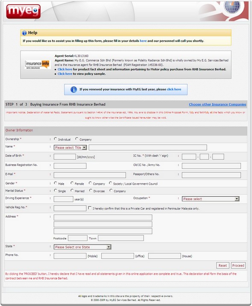Tick the Private Car confirmation checkbox
252x306 pixels.
coord(90,208)
